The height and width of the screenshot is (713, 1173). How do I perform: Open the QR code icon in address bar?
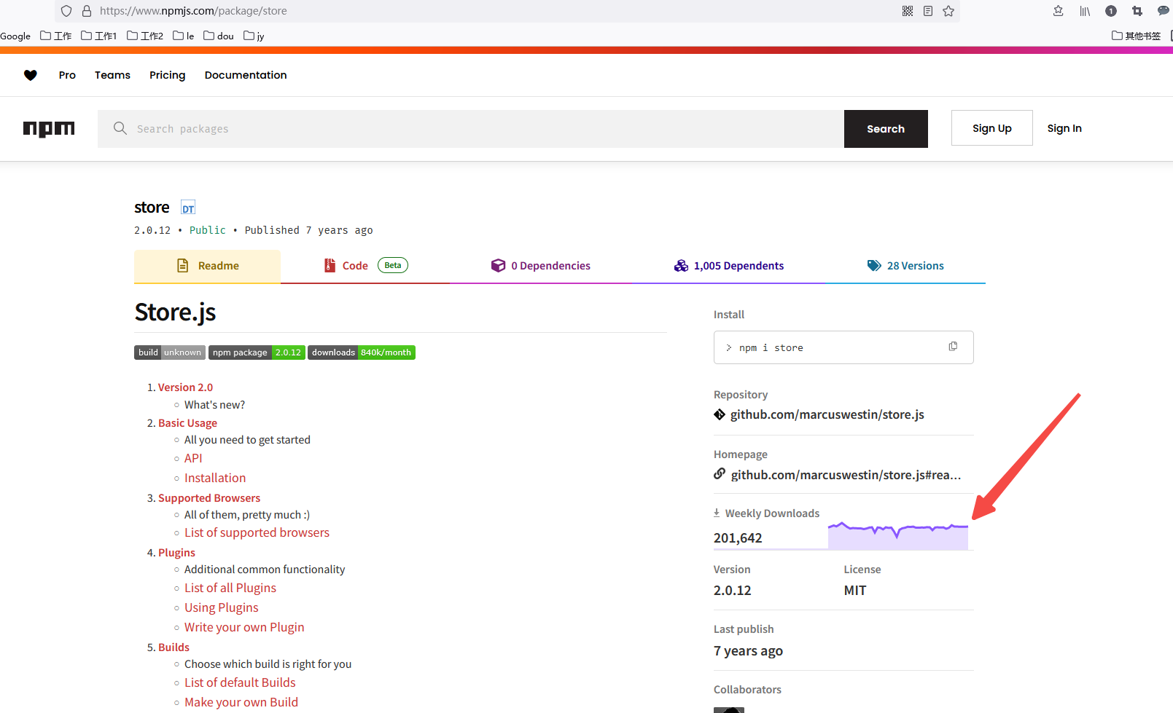click(908, 11)
